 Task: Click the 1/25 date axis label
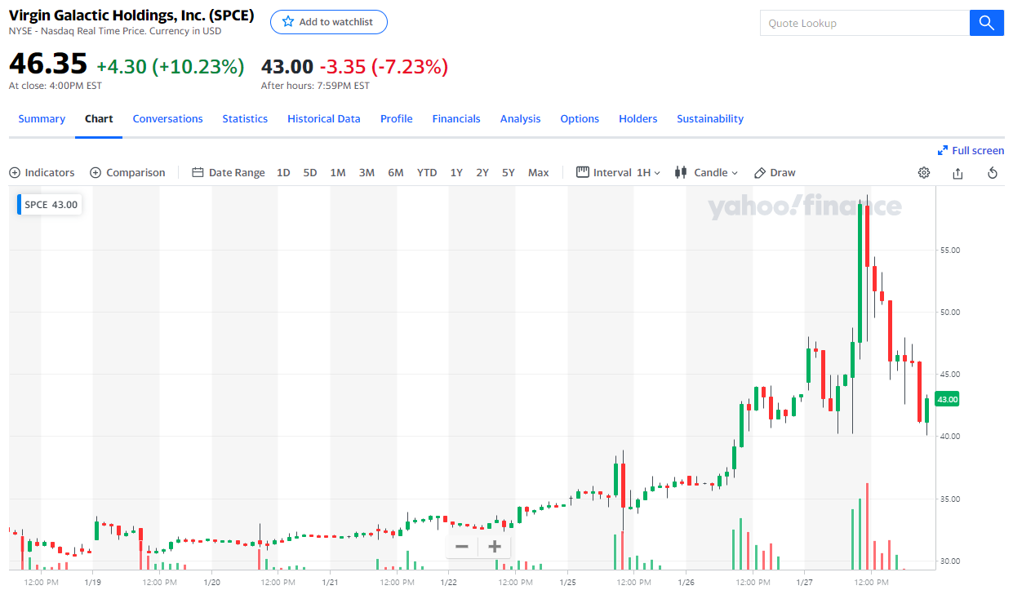568,582
